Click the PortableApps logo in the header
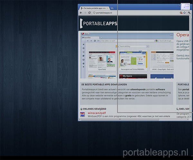 pyautogui.click(x=98, y=23)
